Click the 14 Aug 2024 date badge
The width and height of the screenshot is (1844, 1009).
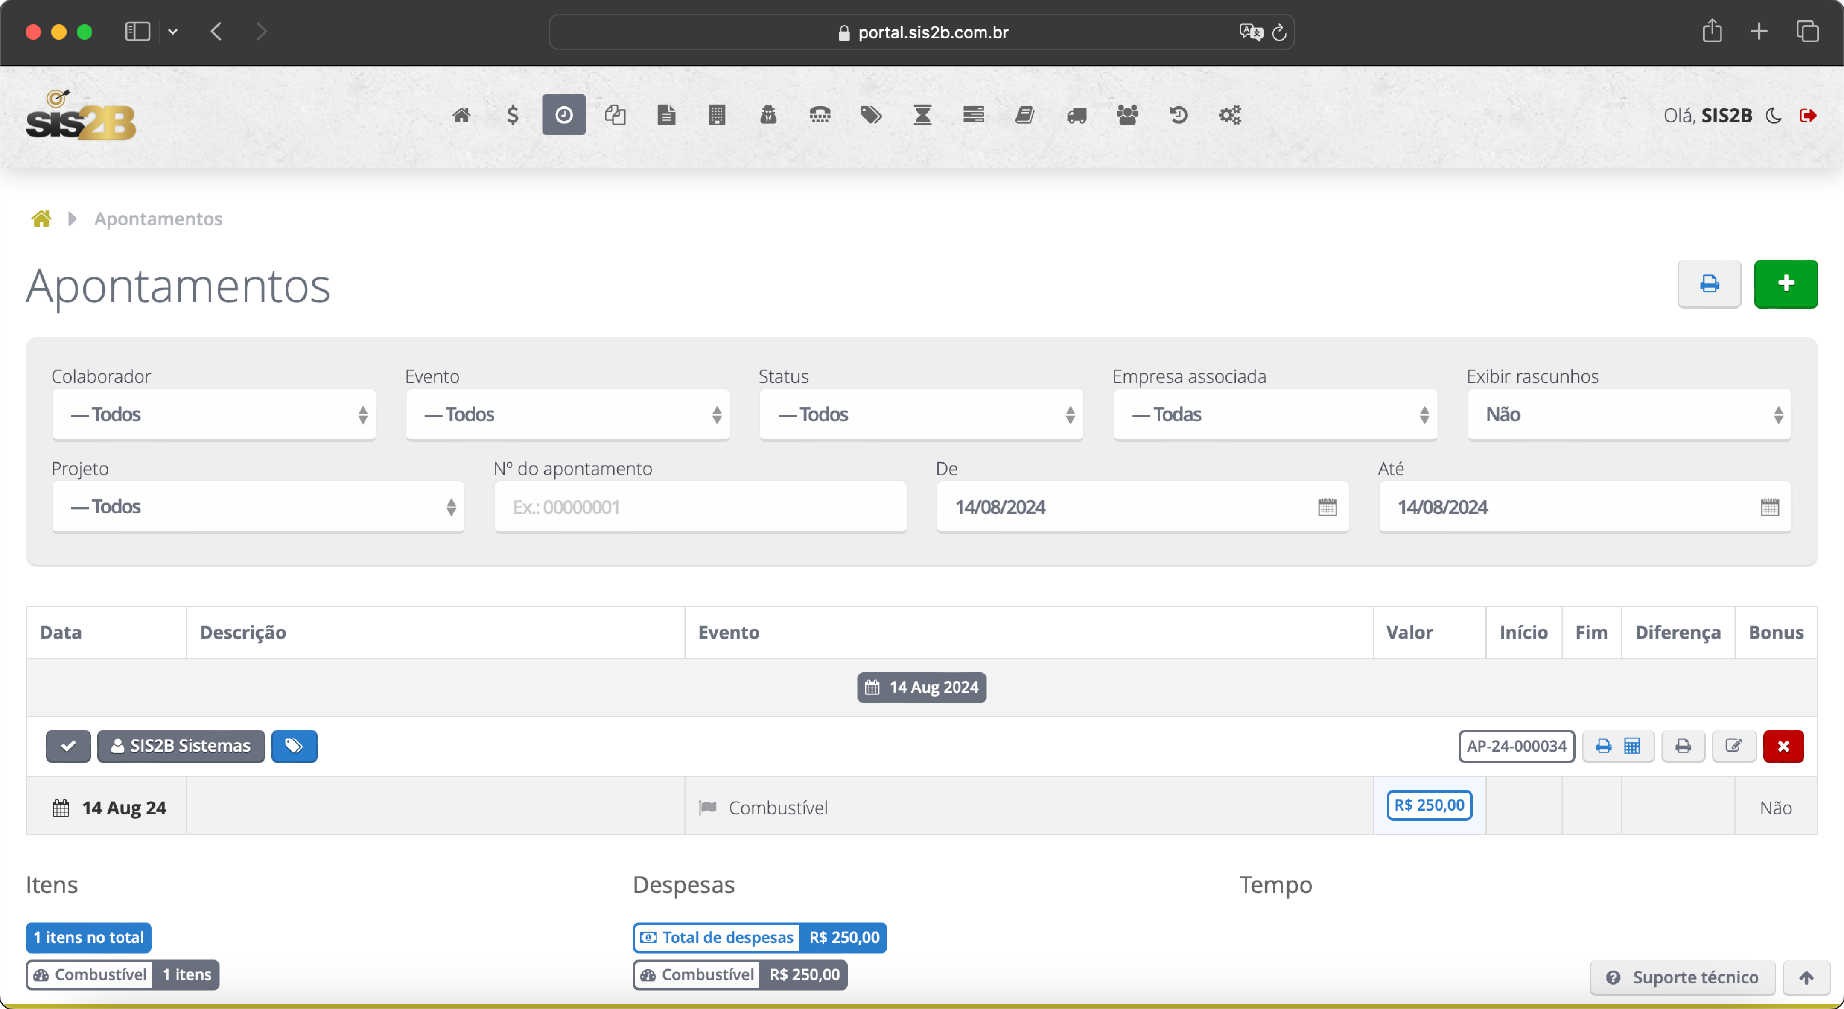pyautogui.click(x=921, y=687)
